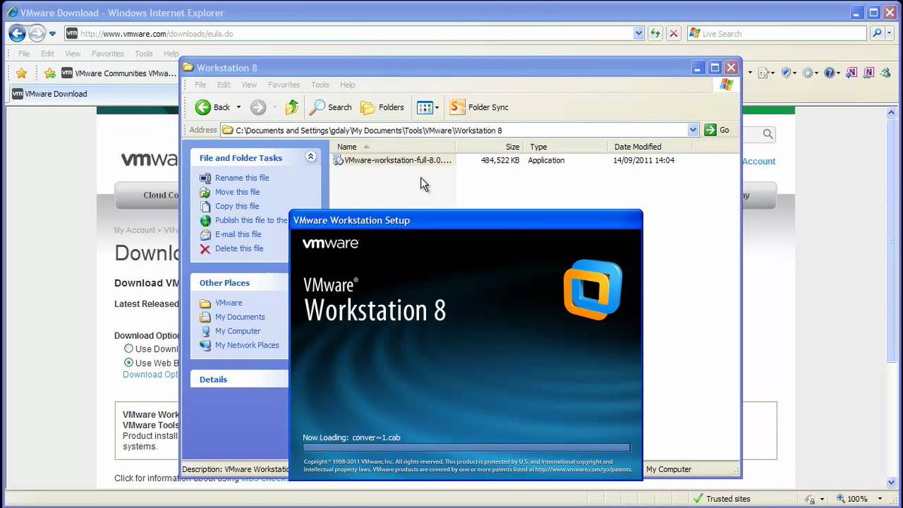Open IE recent pages dropdown arrow

pos(53,34)
